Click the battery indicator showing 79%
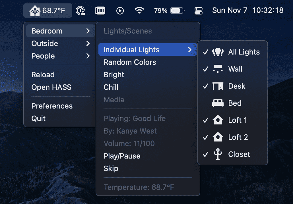Screen dimensions: 293x204 tap(177, 10)
